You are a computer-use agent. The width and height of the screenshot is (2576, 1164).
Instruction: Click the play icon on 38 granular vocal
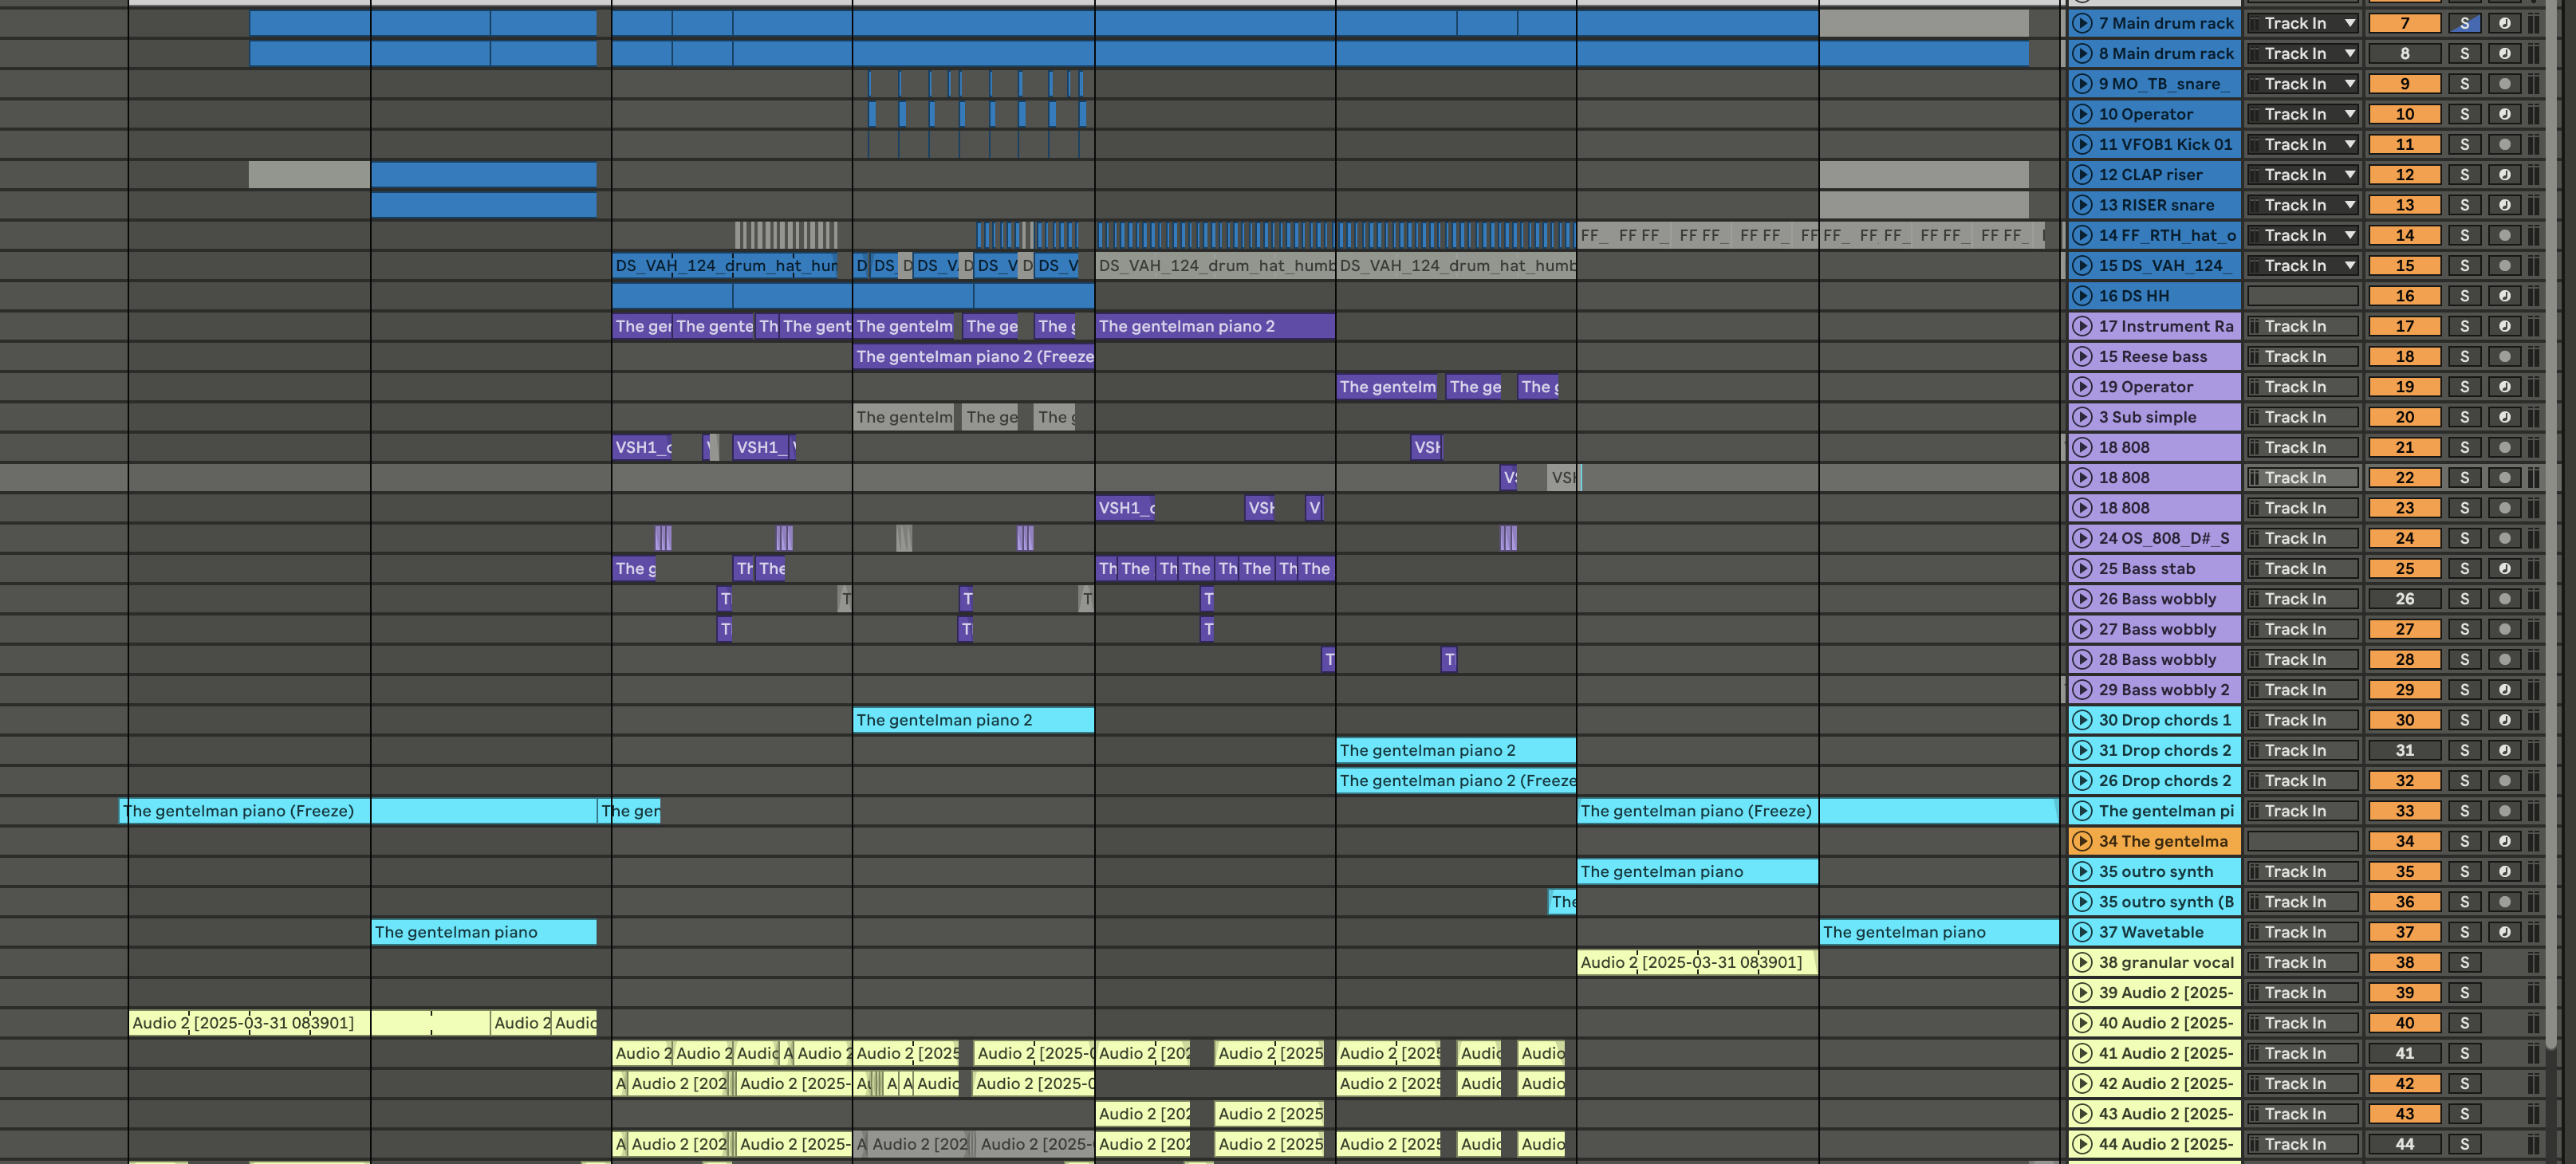click(2083, 962)
